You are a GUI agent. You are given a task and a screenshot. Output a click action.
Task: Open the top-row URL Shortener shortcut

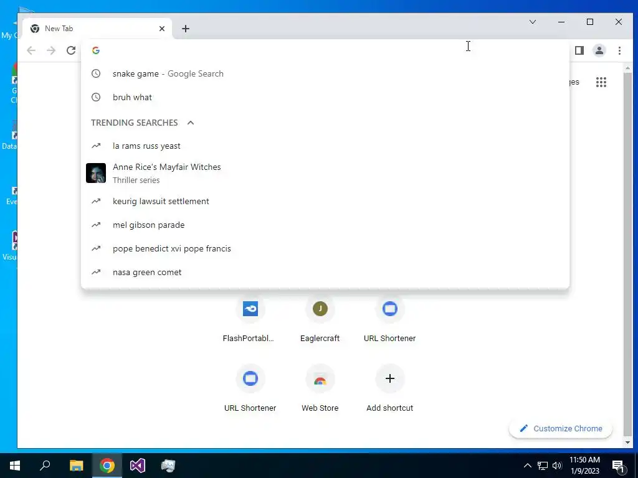(390, 319)
